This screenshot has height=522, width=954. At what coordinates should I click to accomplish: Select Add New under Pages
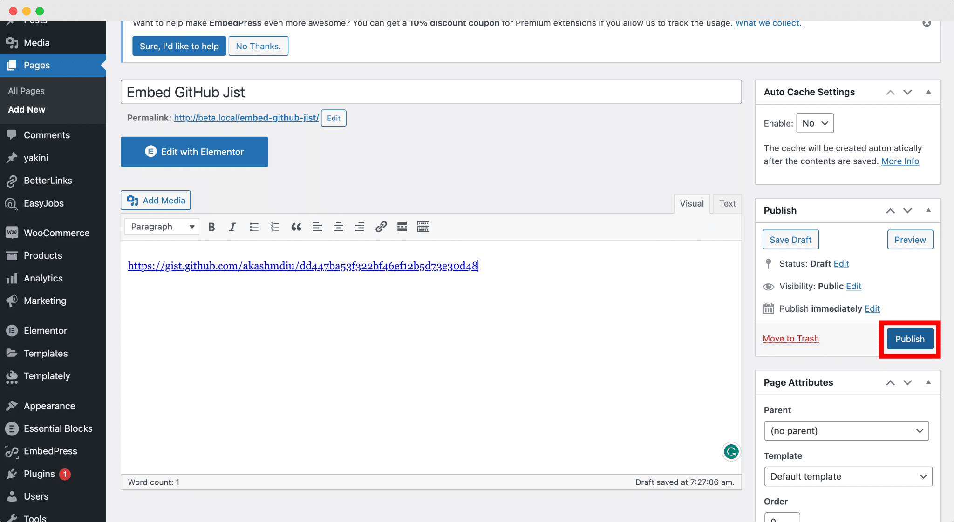[x=27, y=110]
